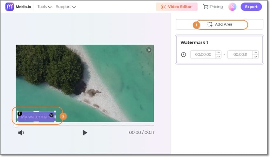This screenshot has height=157, width=270.
Task: Play the video preview
Action: pyautogui.click(x=85, y=133)
